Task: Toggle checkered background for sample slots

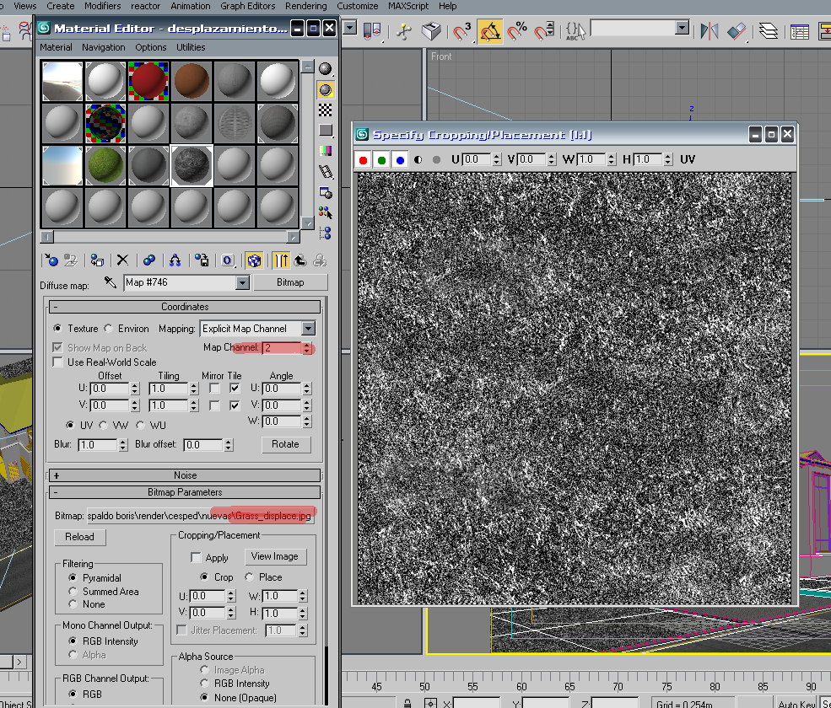Action: tap(326, 110)
